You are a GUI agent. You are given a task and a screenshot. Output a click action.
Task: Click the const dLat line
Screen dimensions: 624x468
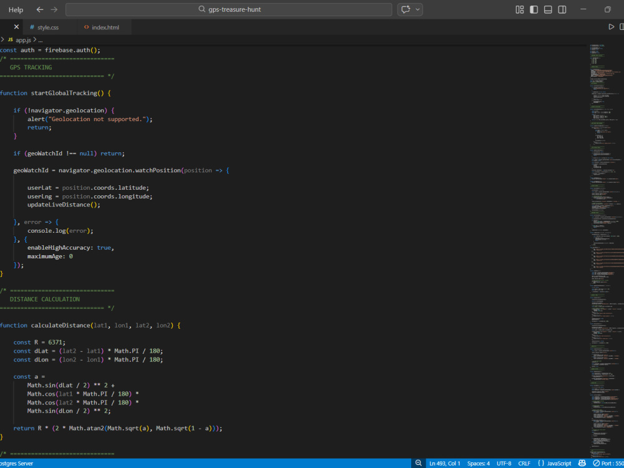89,351
